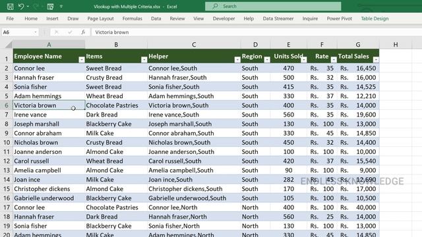Click the Cancel (X) formula bar icon
The width and height of the screenshot is (422, 237).
[56, 32]
